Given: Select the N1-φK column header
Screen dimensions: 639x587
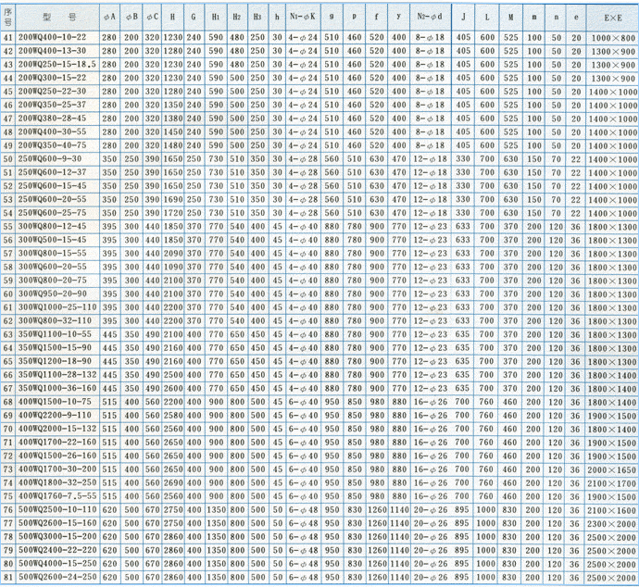Looking at the screenshot, I should pyautogui.click(x=302, y=15).
